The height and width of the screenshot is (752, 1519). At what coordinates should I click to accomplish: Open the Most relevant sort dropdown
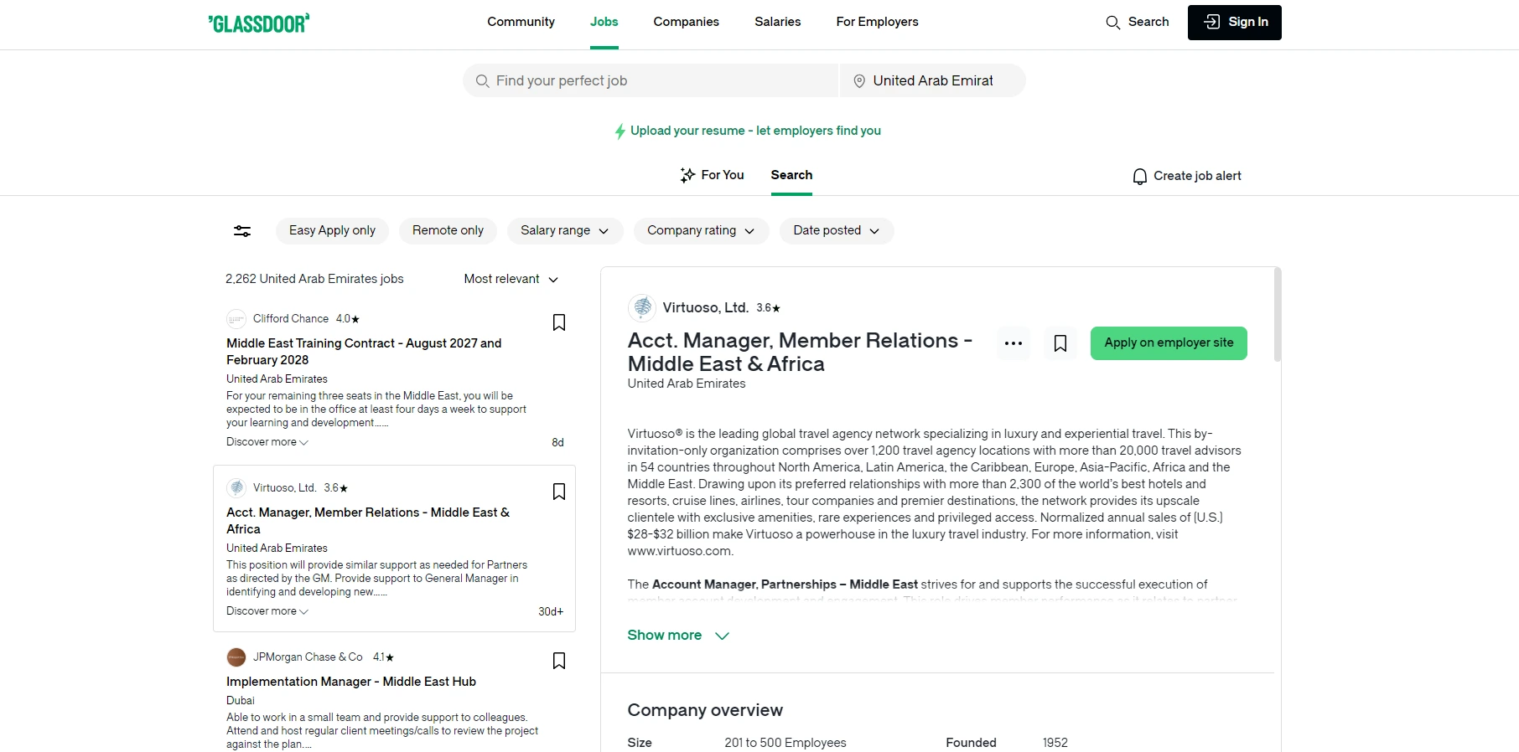tap(511, 280)
